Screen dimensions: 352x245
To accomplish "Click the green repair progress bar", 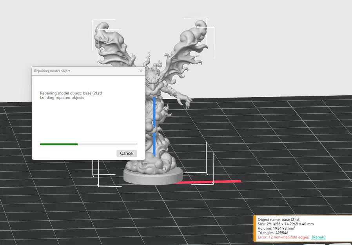I will point(59,144).
